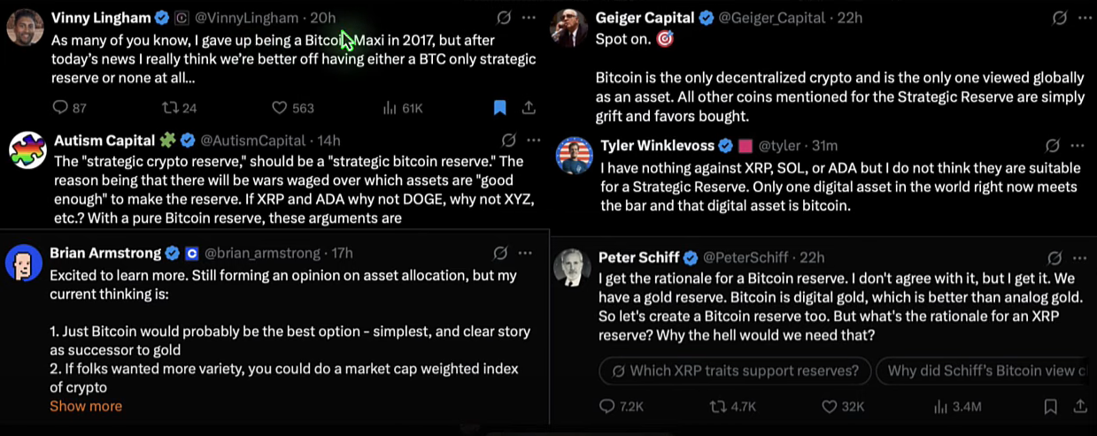The width and height of the screenshot is (1097, 436).
Task: View analytics for Vinny Lingham's 61K views
Action: (390, 108)
